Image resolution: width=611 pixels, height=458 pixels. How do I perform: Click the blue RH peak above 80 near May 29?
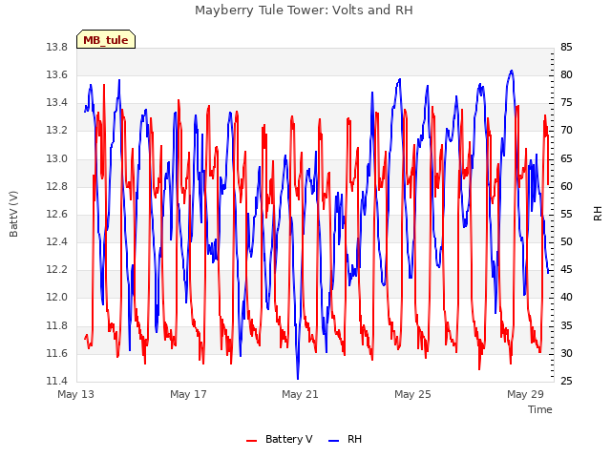tap(512, 73)
